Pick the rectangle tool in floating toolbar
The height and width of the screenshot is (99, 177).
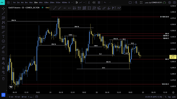[x=89, y=8]
